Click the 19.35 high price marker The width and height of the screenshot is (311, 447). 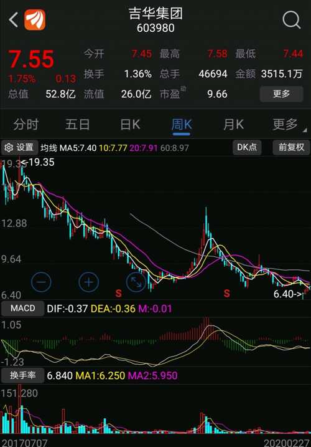coord(37,162)
